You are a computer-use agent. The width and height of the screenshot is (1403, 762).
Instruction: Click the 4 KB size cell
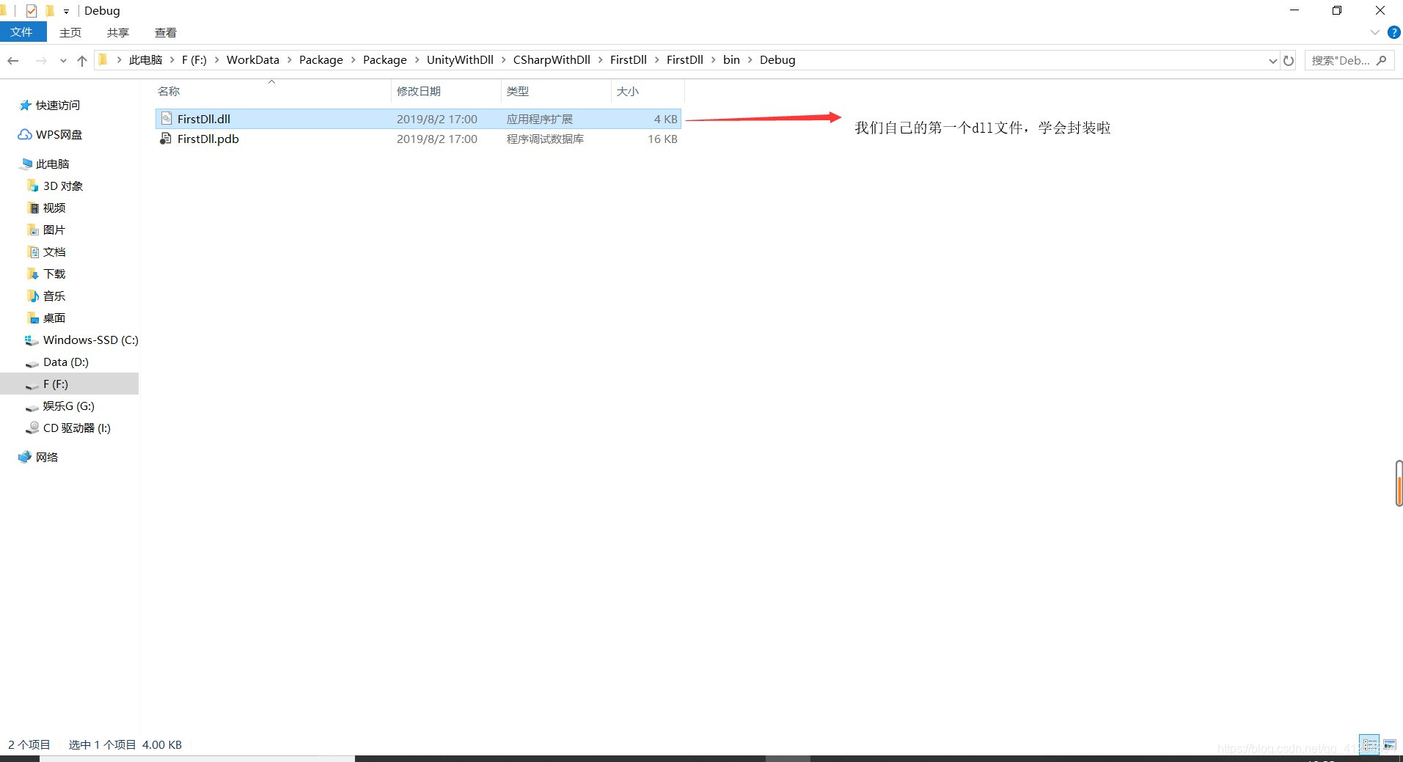tap(666, 119)
